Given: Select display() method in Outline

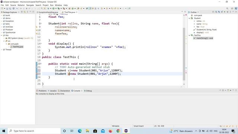Looking at the screenshot, I should tap(202, 32).
